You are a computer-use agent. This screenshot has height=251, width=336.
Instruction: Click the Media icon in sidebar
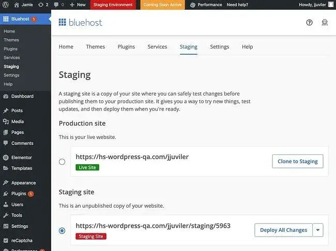(x=6, y=121)
